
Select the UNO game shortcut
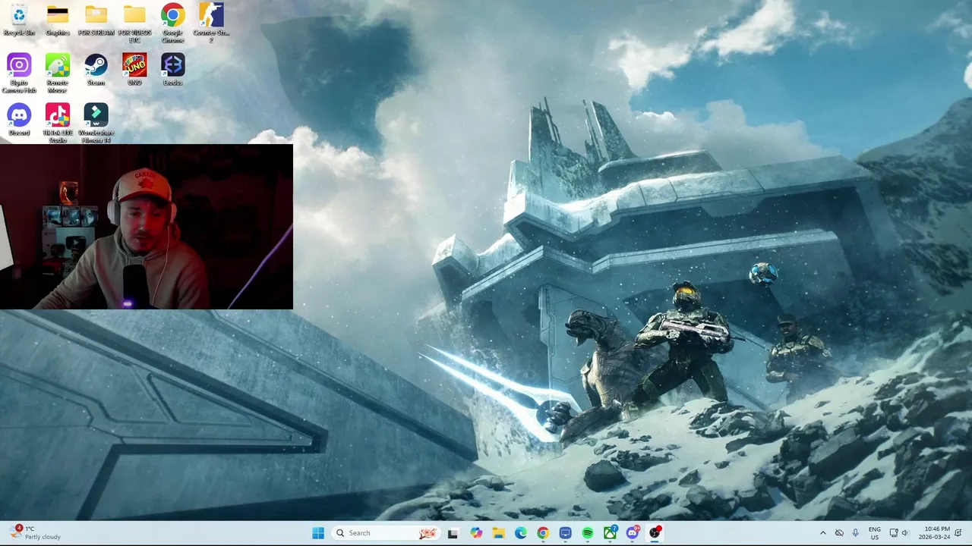134,70
